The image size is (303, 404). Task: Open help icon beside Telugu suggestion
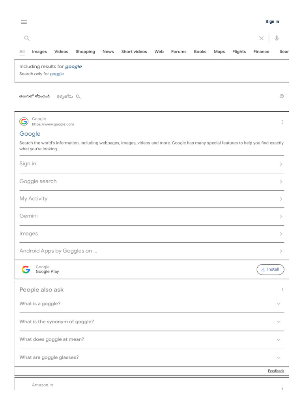(x=282, y=96)
